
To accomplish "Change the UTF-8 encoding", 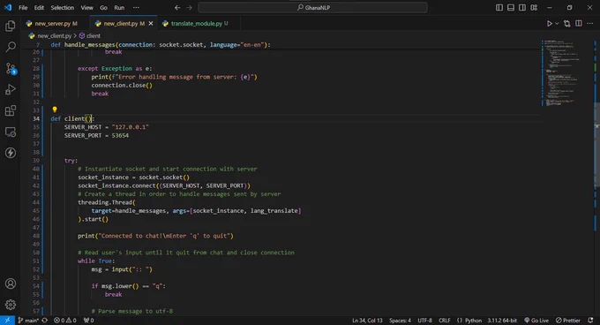I will pyautogui.click(x=424, y=320).
